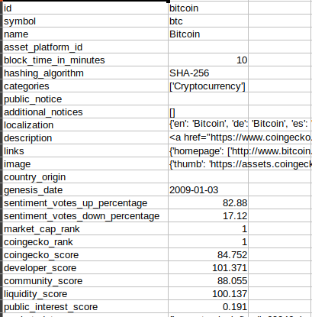Screen dimensions: 312x317
Task: Select the 'btc' symbol value cell
Action: click(208, 21)
